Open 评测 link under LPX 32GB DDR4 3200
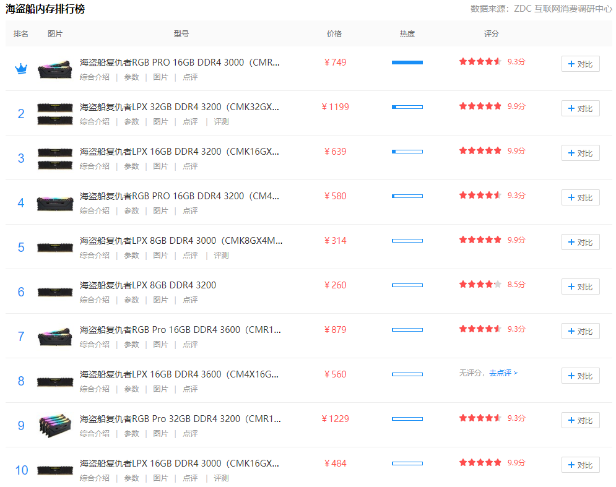 [x=221, y=122]
